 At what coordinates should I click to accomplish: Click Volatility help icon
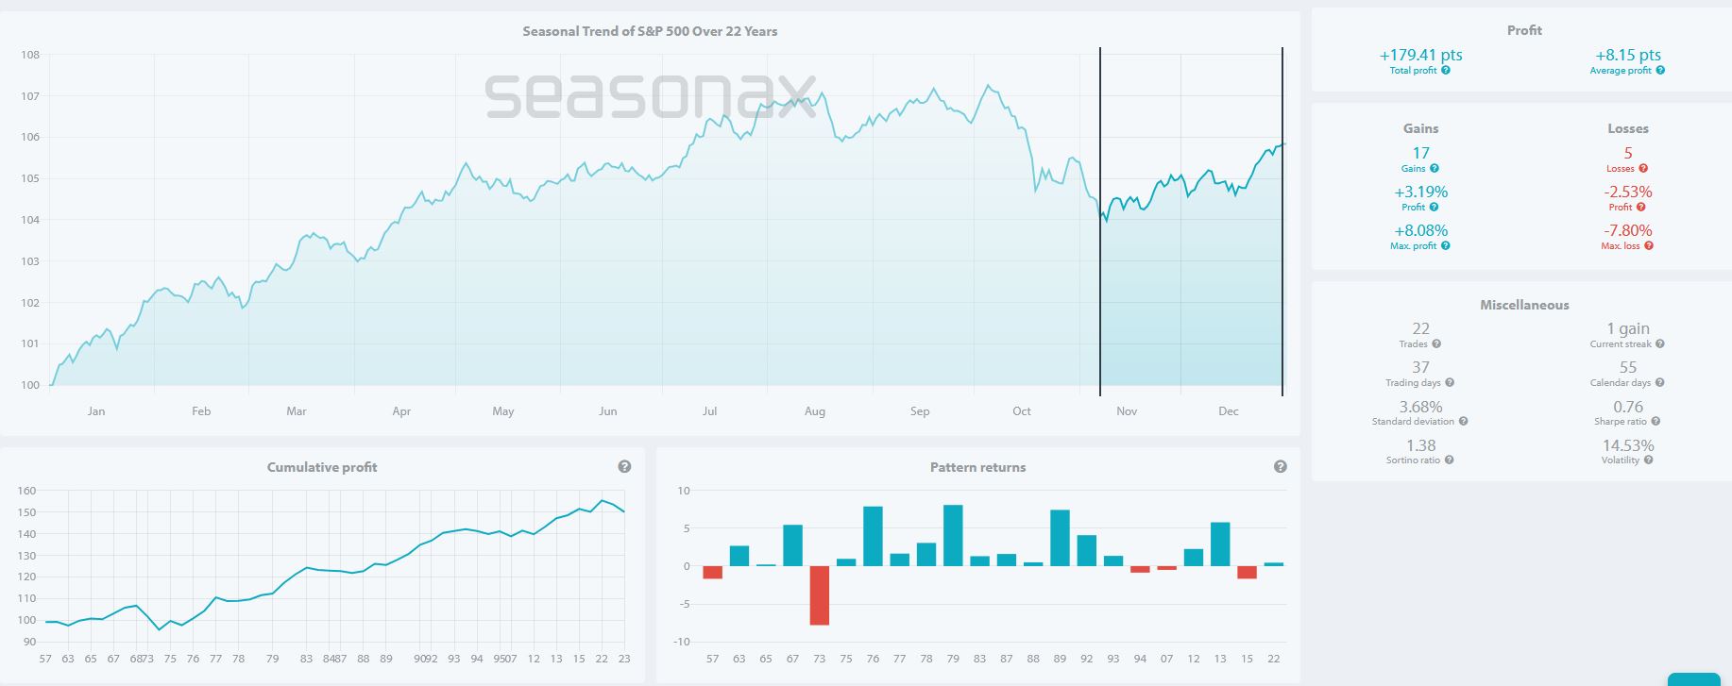click(x=1648, y=460)
